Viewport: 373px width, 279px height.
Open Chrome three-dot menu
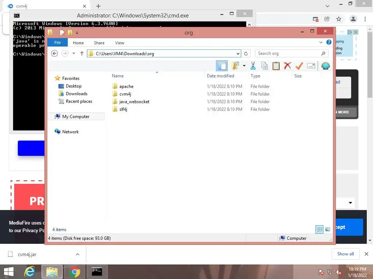365,19
